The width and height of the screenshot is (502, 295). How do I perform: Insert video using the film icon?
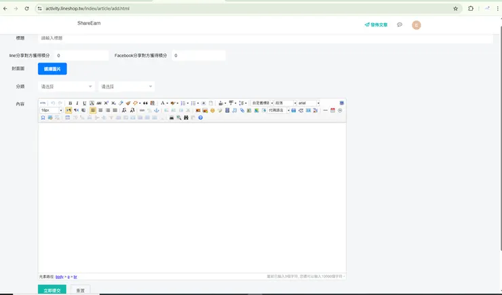point(227,111)
